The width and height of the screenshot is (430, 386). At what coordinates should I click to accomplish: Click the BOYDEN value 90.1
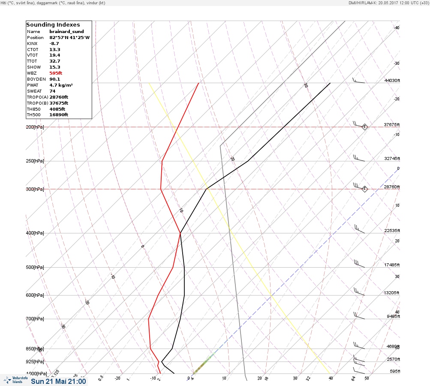(55, 79)
